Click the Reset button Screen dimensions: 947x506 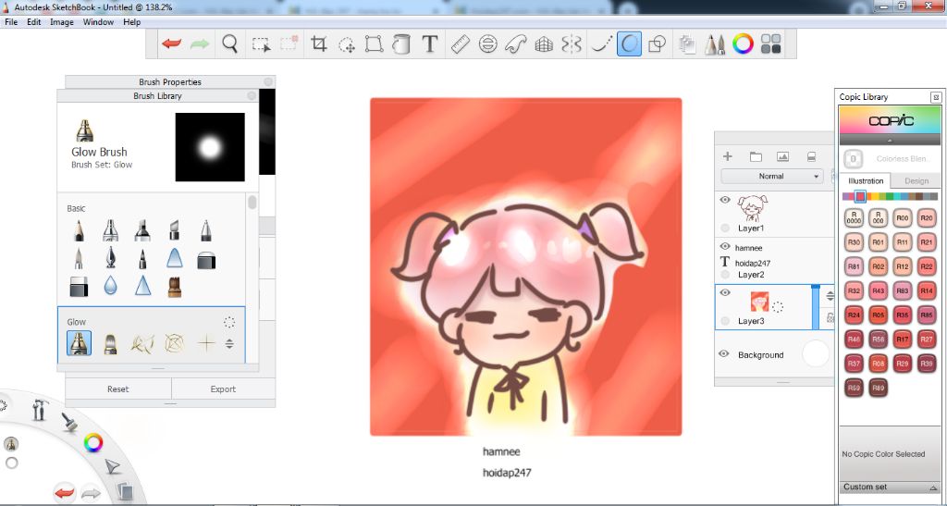(x=118, y=389)
